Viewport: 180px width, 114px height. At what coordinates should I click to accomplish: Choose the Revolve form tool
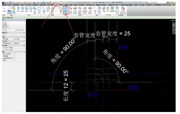[26, 9]
